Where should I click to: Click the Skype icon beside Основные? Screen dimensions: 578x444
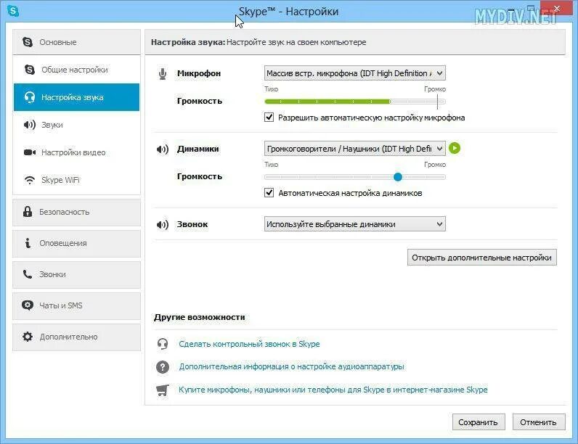click(x=28, y=42)
